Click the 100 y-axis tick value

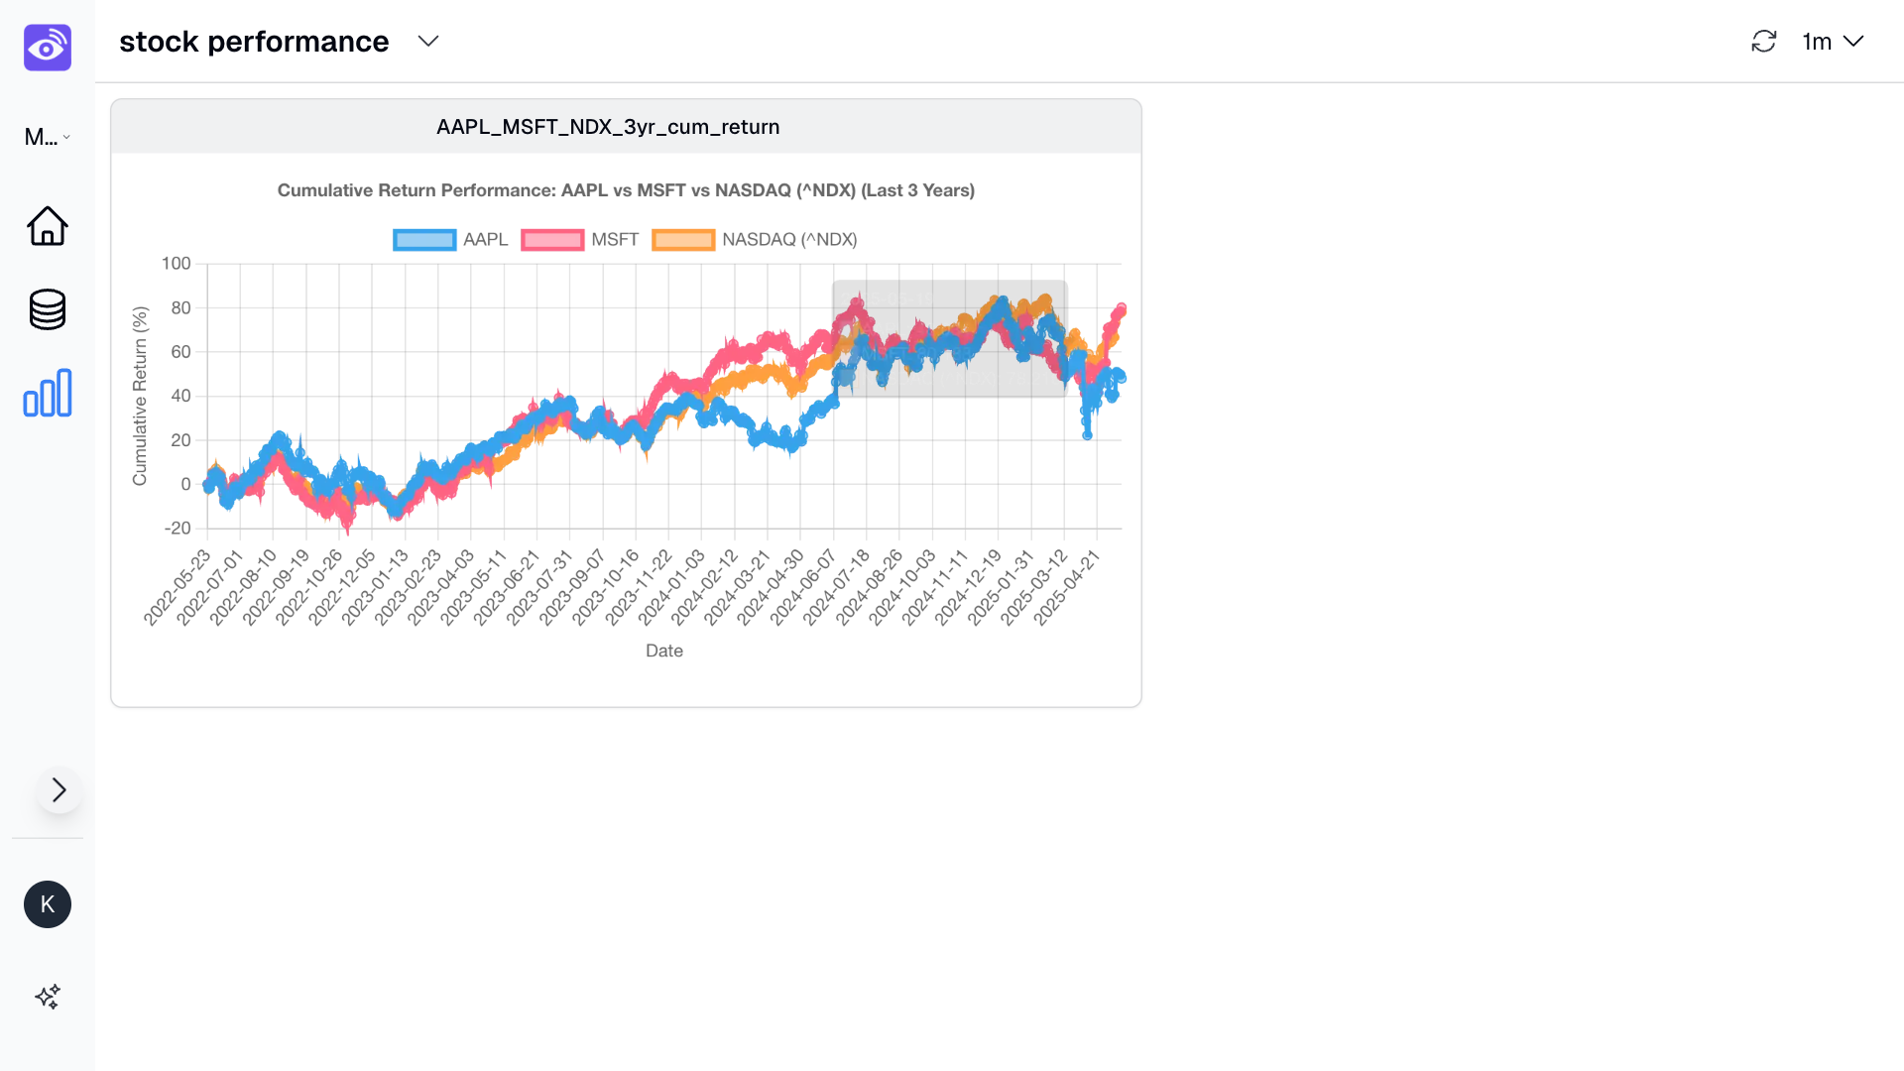pyautogui.click(x=176, y=264)
